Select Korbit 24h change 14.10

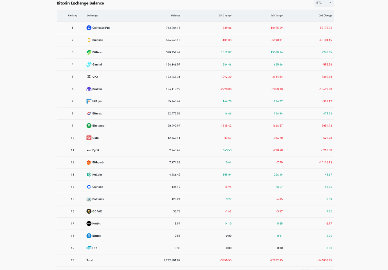(x=228, y=223)
